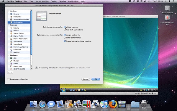Click the Services sidebar icon

coord(11,31)
